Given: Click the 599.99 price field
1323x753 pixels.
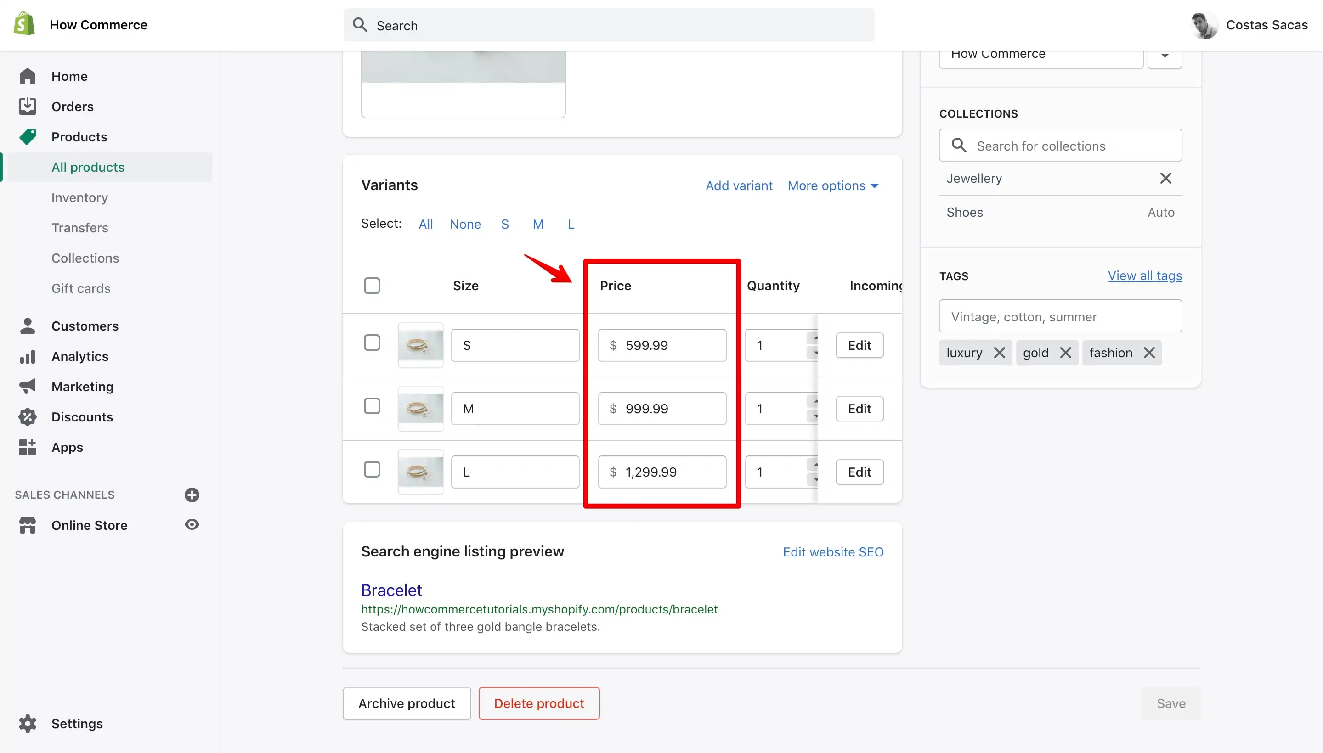Looking at the screenshot, I should 662,345.
